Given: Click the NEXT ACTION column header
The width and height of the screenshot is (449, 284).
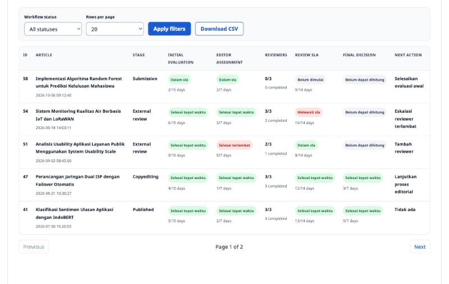Looking at the screenshot, I should click(408, 55).
